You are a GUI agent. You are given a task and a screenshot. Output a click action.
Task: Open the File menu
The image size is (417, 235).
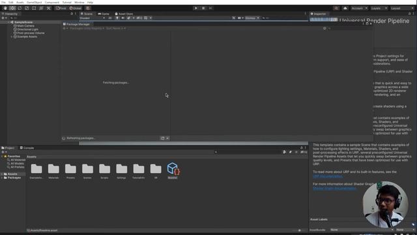pos(3,3)
